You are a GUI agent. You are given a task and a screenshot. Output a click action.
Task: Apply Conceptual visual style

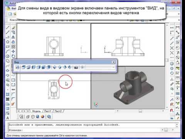[x=42, y=117]
